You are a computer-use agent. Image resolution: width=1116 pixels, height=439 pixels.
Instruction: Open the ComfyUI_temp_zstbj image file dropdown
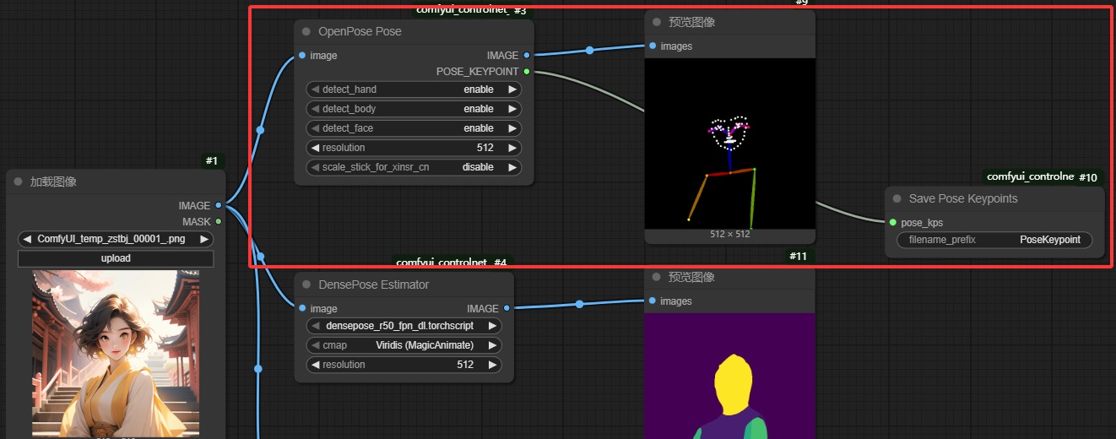pyautogui.click(x=116, y=239)
